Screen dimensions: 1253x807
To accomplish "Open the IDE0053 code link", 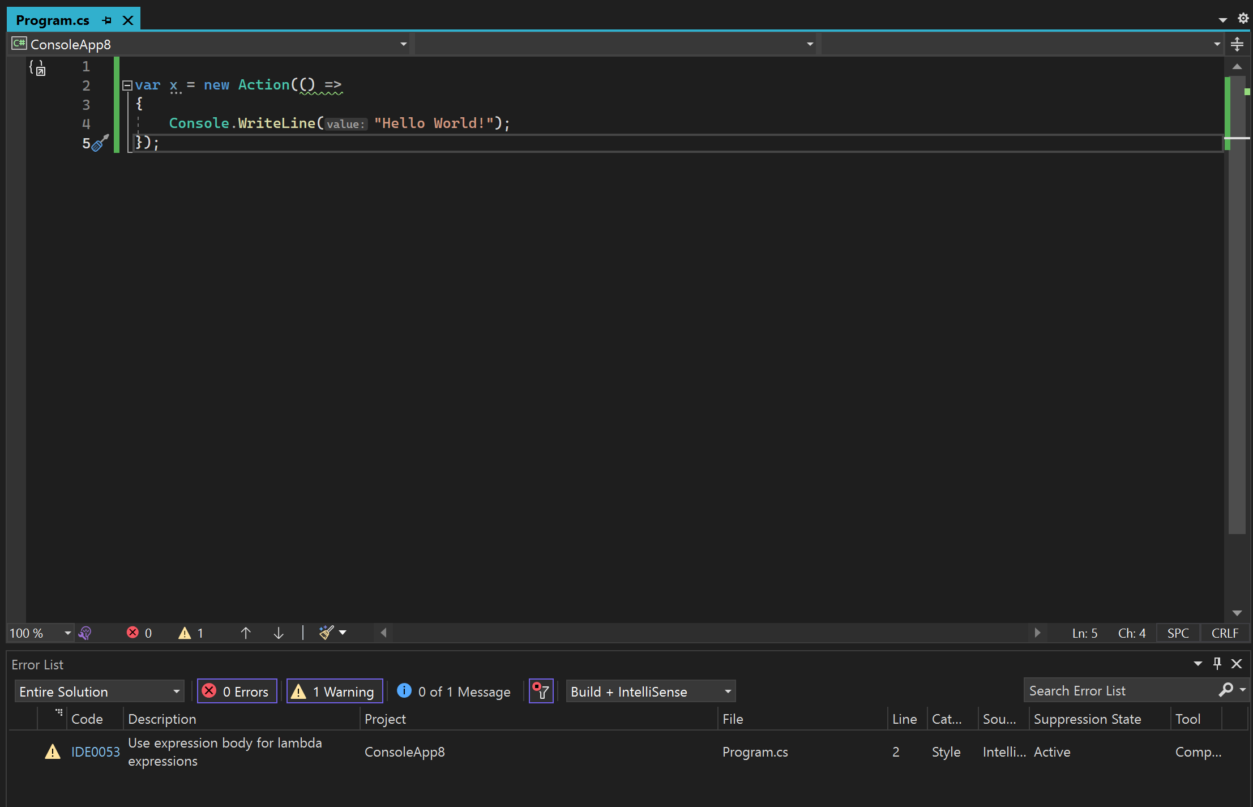I will point(95,752).
